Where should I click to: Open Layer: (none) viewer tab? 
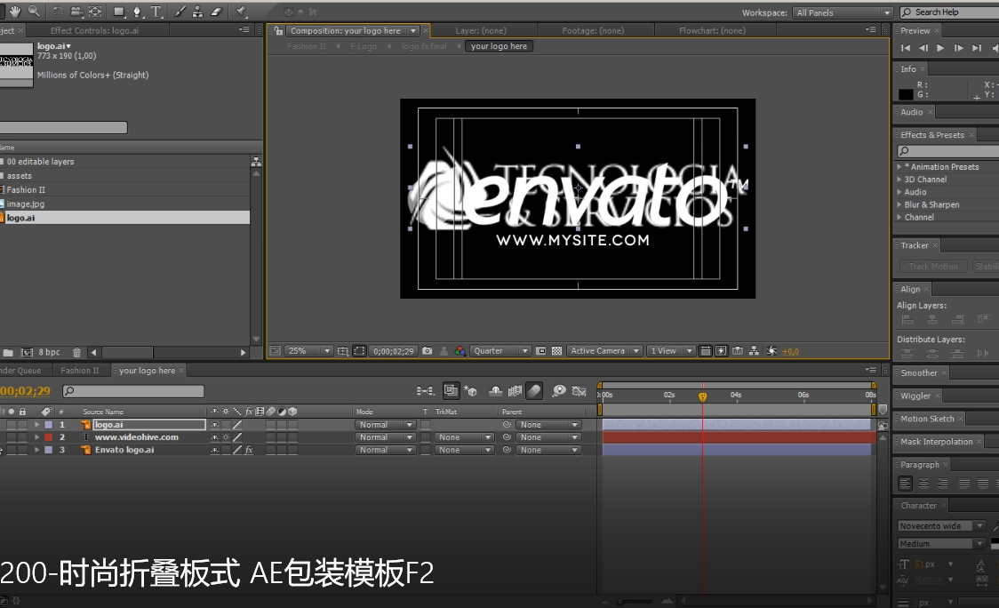[481, 30]
